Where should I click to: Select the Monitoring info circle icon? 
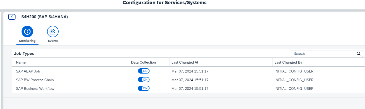tap(27, 32)
